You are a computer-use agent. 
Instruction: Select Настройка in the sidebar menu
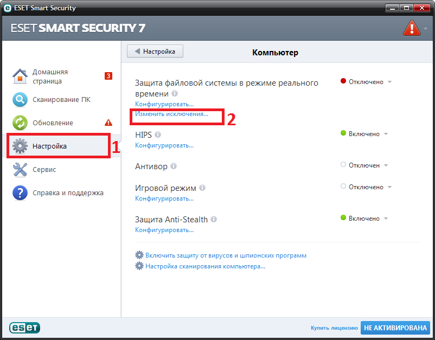pos(49,146)
